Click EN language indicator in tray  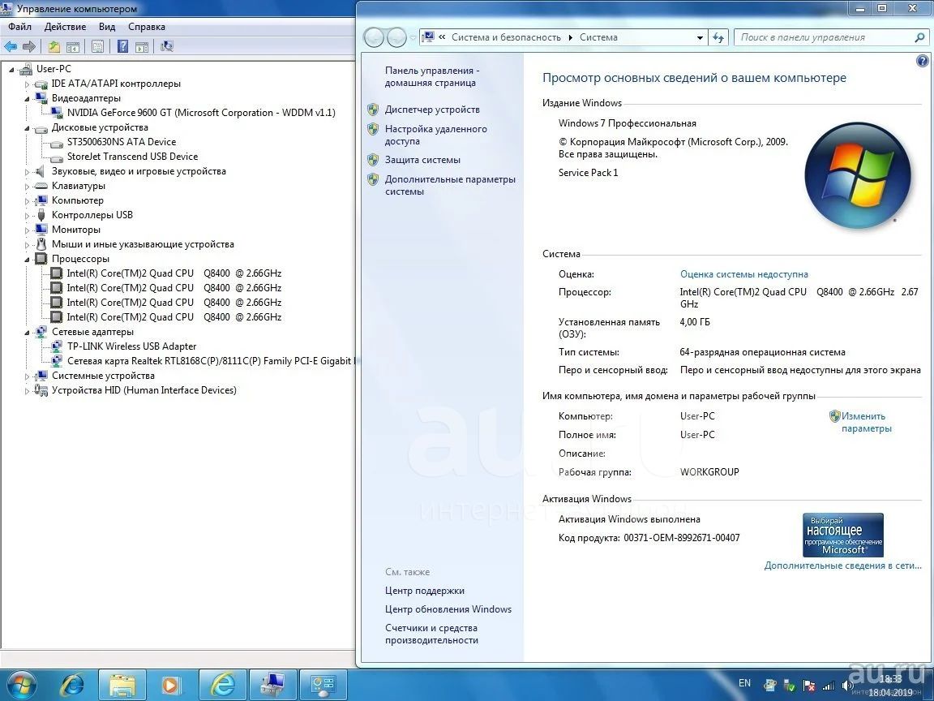tap(744, 683)
